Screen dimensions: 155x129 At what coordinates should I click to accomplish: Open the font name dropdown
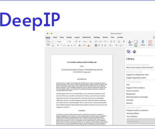pos(62,42)
